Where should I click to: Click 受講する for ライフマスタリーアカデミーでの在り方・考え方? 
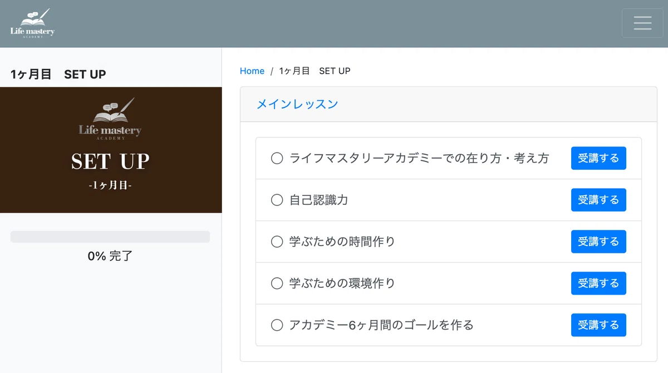pos(598,158)
